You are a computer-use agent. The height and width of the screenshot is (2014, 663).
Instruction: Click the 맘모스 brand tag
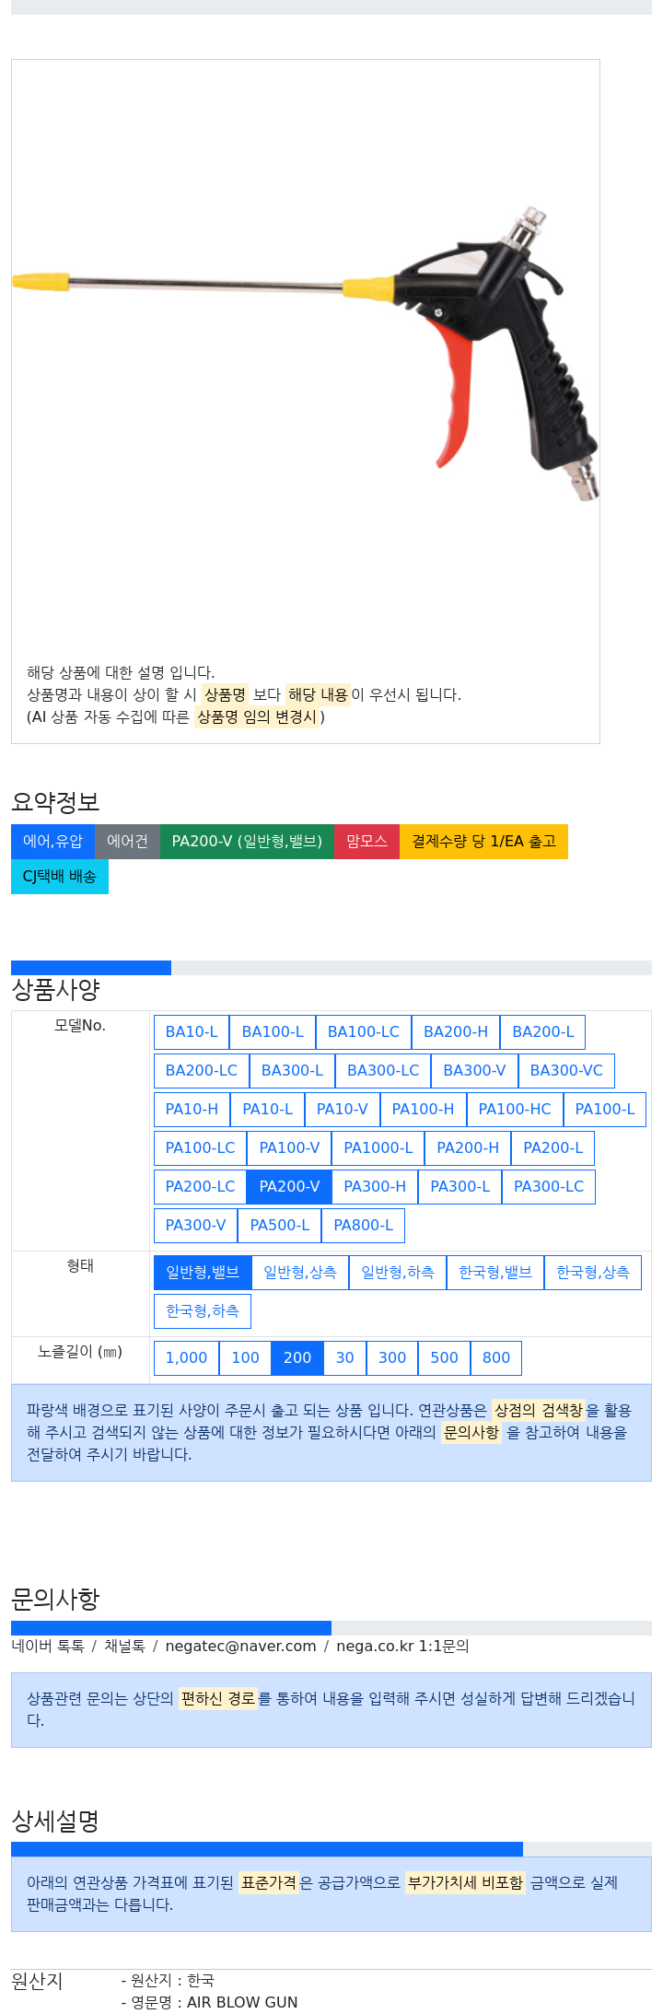366,841
